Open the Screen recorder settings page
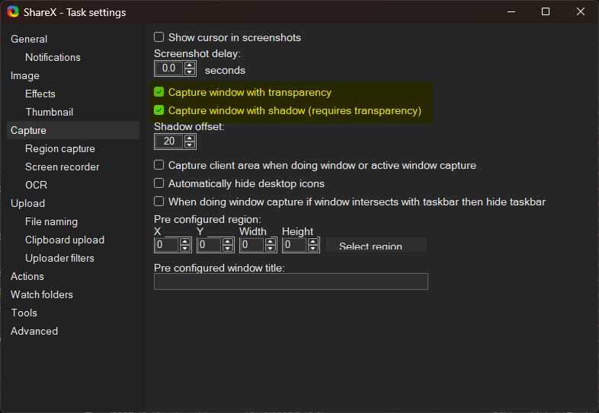Image resolution: width=599 pixels, height=413 pixels. coord(62,167)
